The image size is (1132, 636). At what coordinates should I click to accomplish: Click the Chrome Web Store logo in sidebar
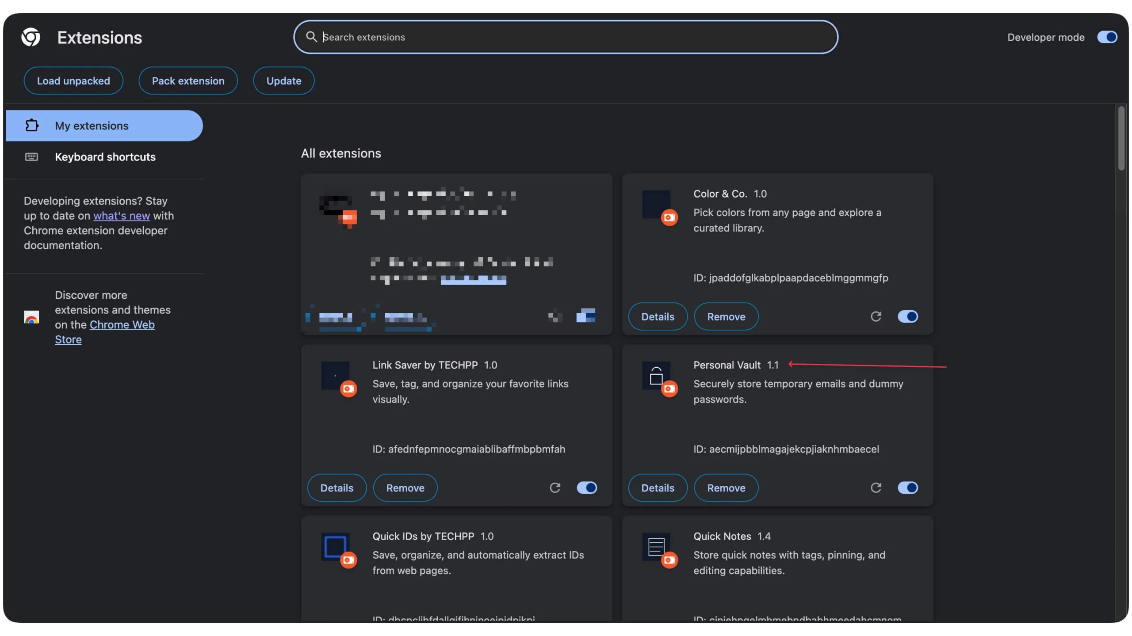click(x=31, y=317)
